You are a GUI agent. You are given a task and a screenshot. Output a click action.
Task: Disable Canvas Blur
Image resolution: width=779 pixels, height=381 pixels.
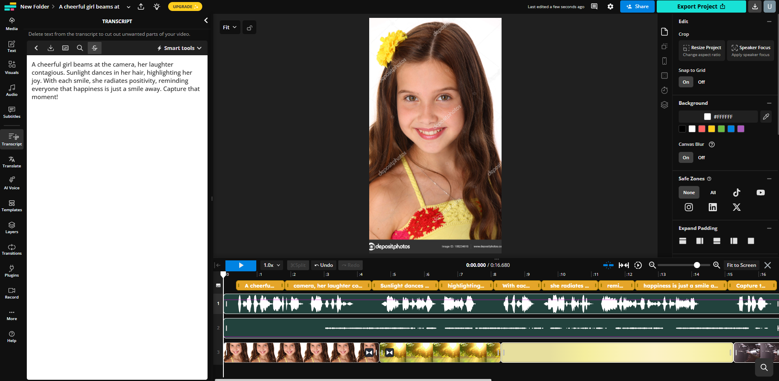pos(701,157)
